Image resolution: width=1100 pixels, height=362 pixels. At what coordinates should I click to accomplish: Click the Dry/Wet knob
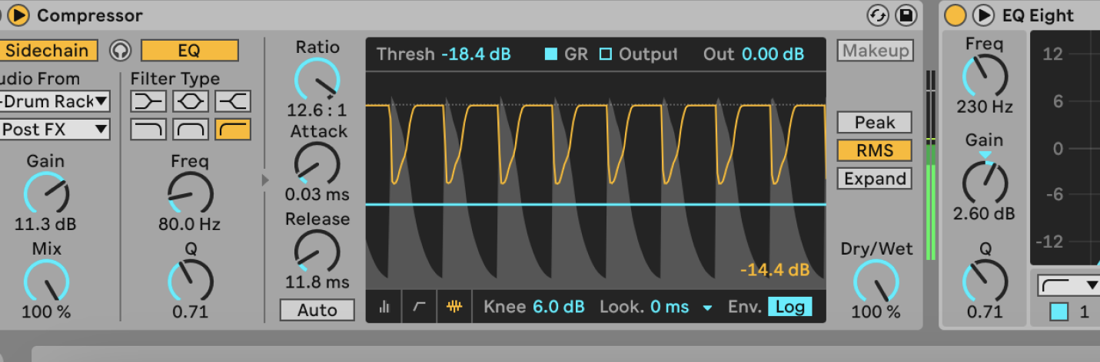[x=876, y=281]
